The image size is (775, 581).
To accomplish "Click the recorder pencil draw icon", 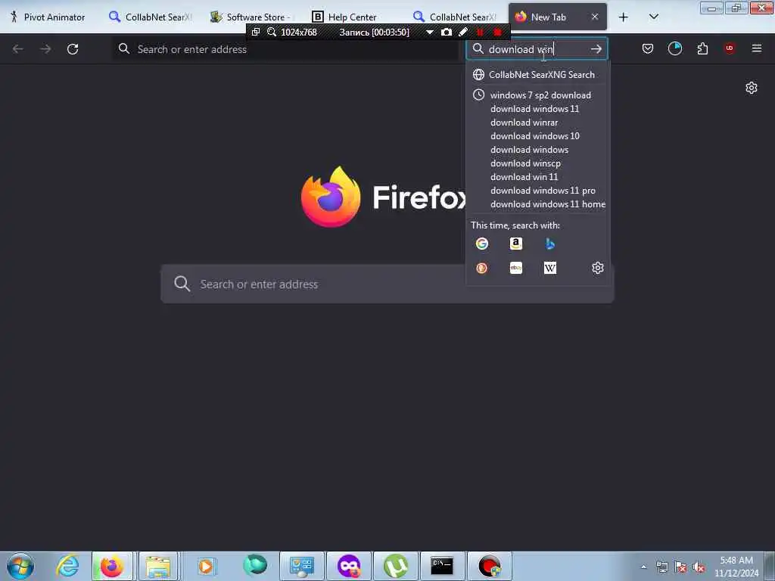I will 463,32.
